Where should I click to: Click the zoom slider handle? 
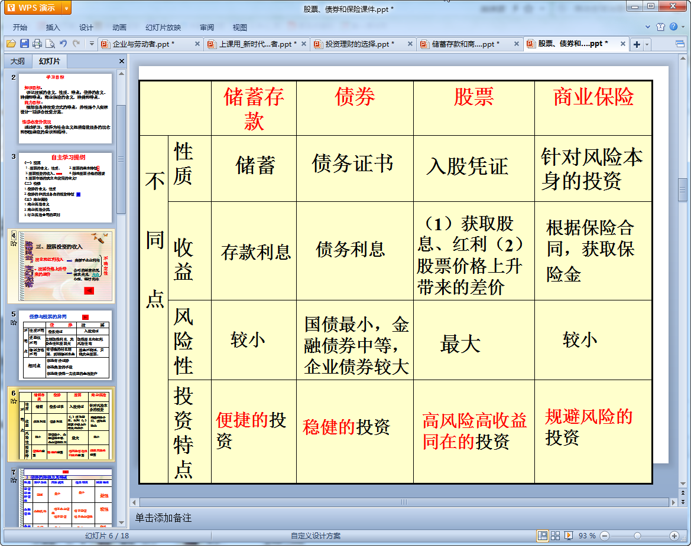[637, 536]
